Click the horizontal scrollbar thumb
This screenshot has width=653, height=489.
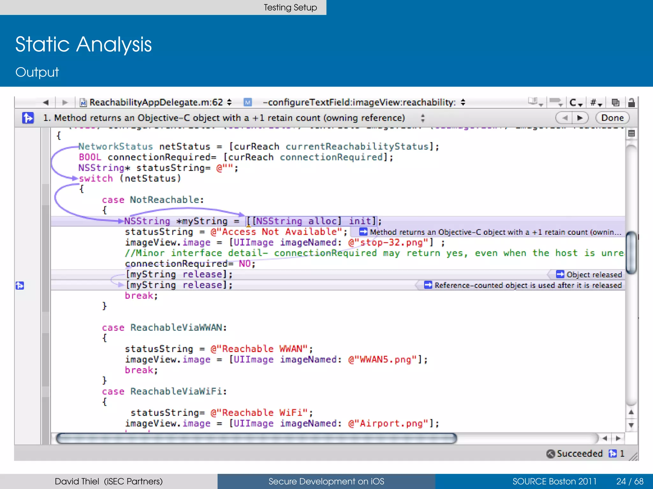coord(256,438)
